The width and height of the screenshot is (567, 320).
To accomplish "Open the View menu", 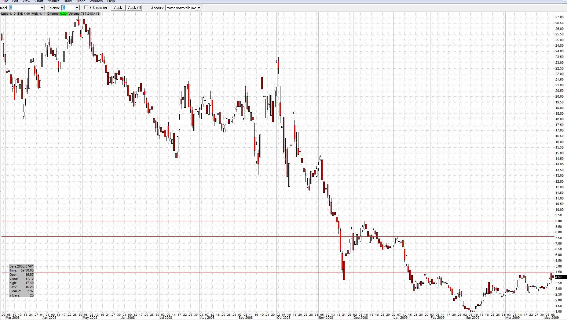I will 26,2.
